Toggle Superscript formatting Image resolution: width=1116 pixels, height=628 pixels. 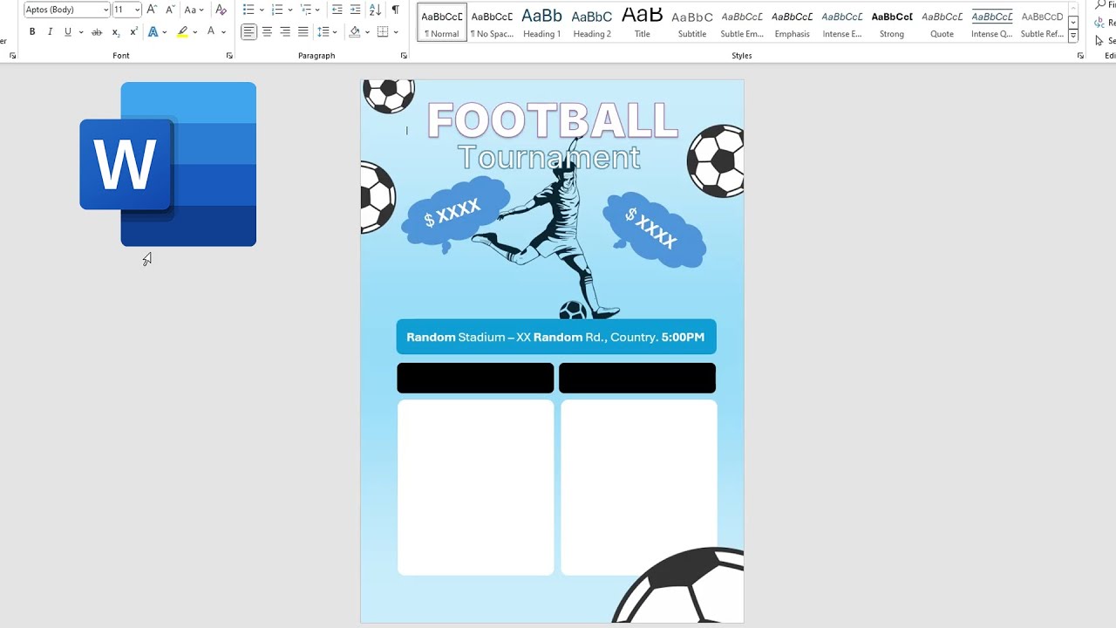[133, 32]
